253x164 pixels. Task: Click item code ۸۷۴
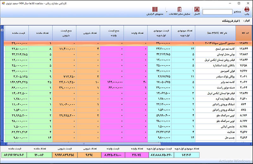(x=244, y=104)
